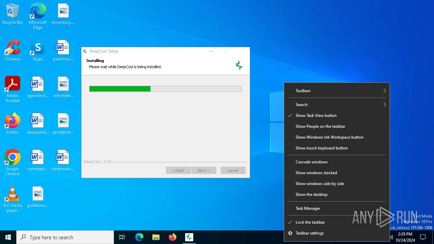Click the DeepCool 1.1.23 version text
434x244 pixels.
click(98, 162)
